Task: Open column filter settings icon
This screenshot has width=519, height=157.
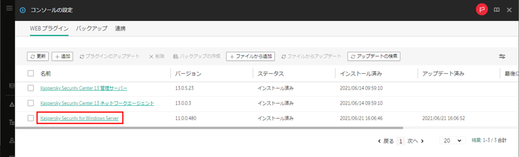Action: click(x=502, y=56)
